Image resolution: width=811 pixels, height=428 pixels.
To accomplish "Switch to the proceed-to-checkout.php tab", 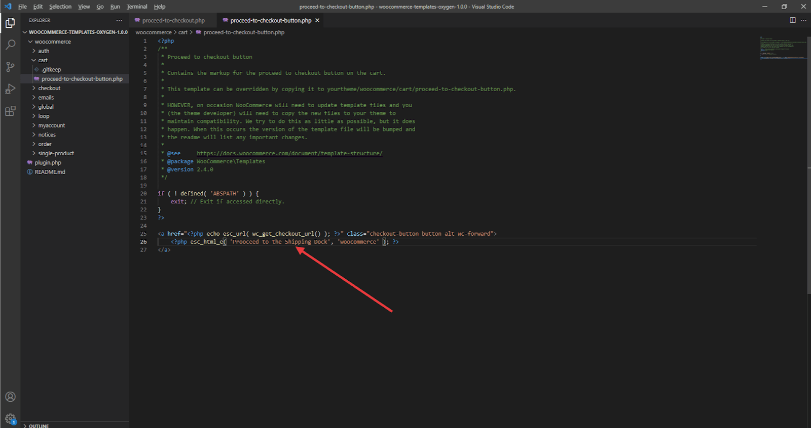I will point(173,21).
